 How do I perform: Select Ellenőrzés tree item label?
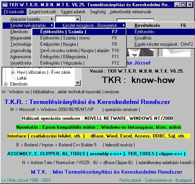click(19, 84)
